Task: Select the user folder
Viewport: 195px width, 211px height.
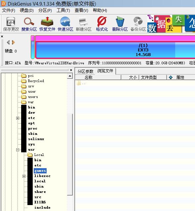Action: tap(29, 92)
